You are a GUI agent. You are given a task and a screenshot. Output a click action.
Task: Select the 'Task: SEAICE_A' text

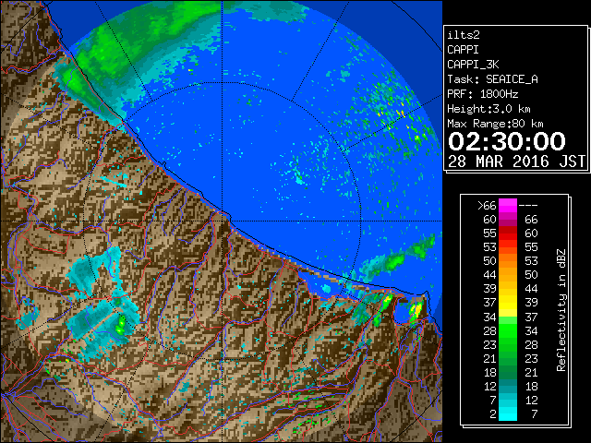(x=492, y=79)
